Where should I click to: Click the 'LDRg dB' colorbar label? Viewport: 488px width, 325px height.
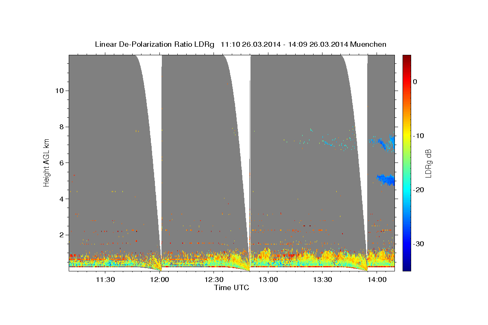tap(428, 163)
